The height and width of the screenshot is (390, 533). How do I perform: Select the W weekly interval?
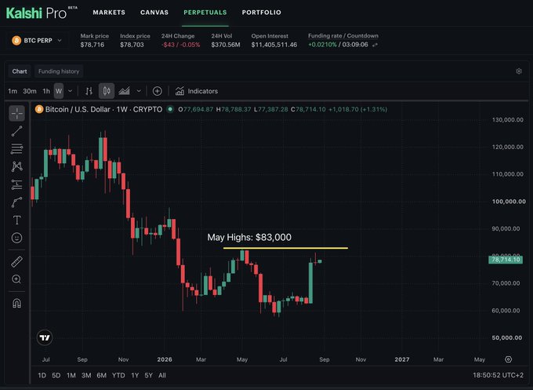(59, 91)
